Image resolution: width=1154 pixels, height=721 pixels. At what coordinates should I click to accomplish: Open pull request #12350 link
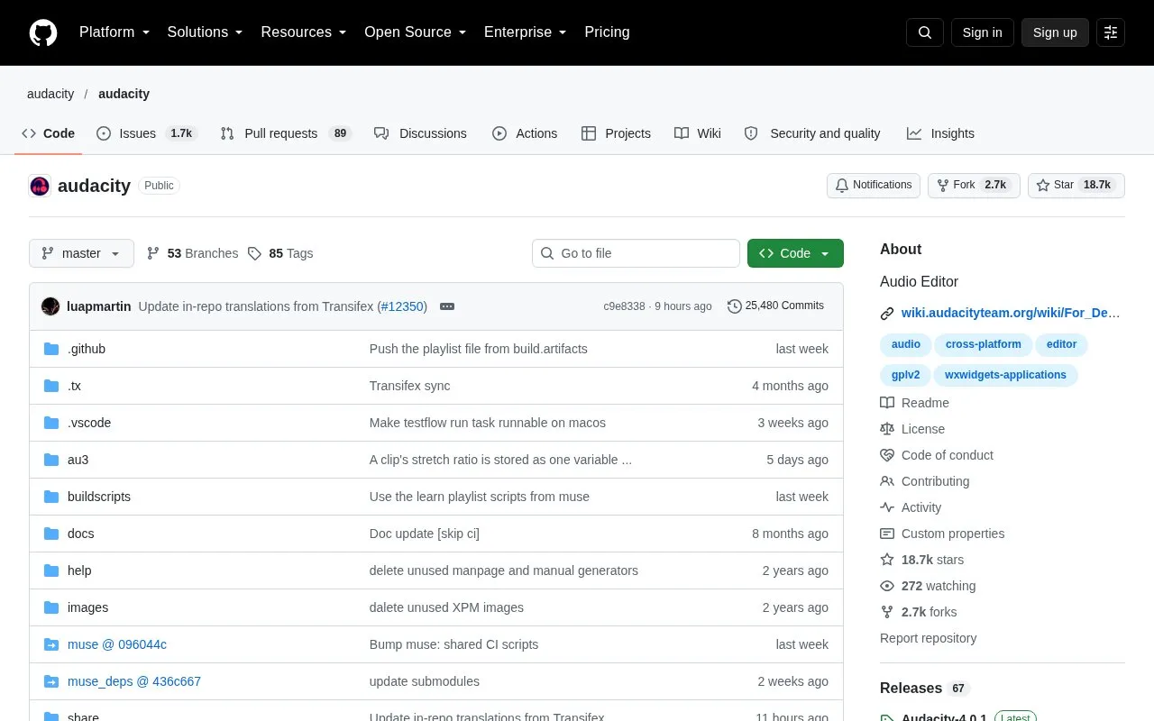point(402,306)
